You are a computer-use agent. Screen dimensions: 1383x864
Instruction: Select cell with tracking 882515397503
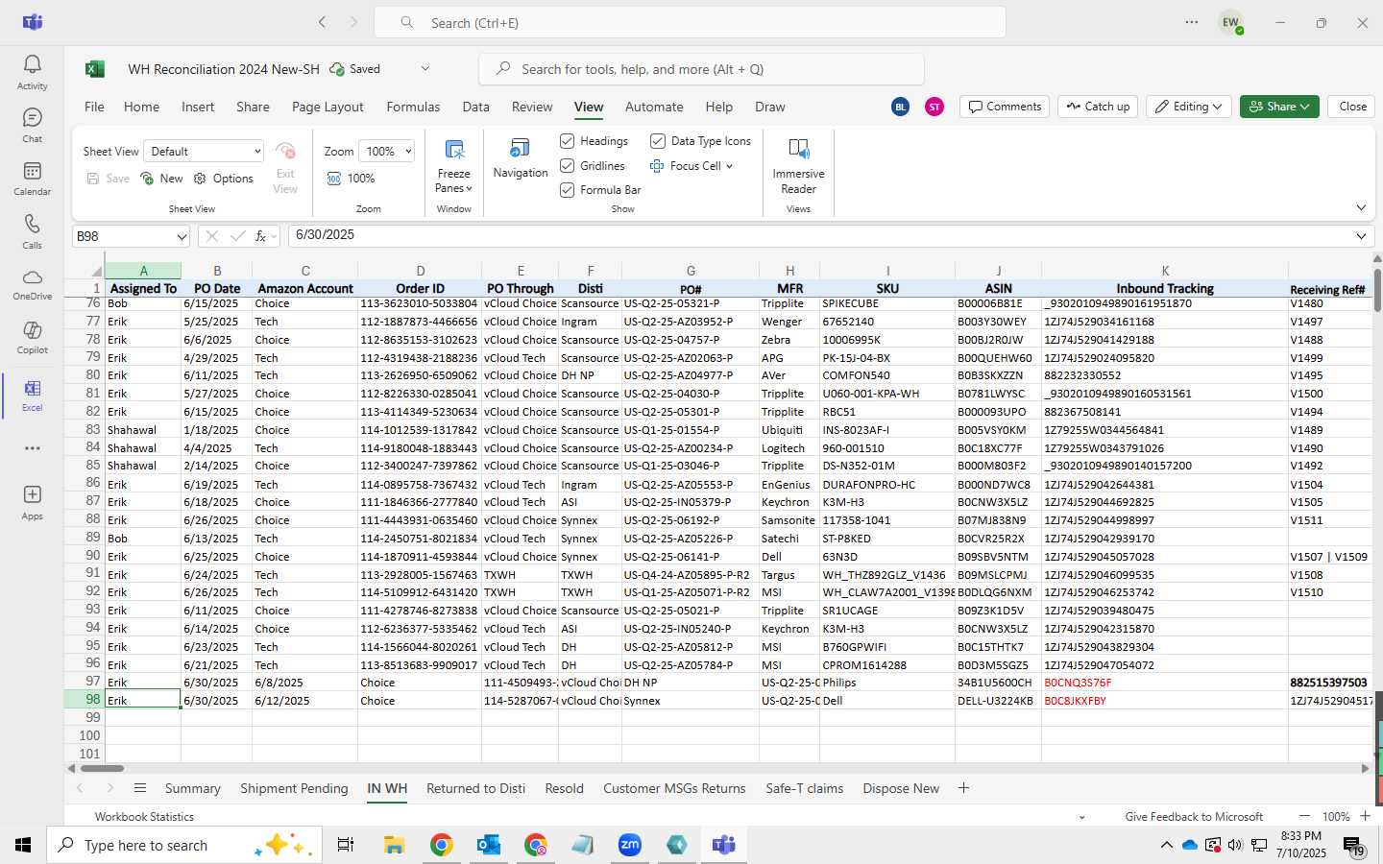1329,683
